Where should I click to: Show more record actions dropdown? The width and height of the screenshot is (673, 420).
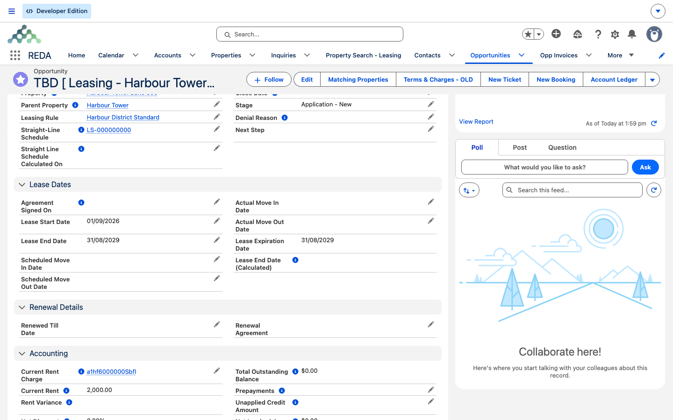(652, 79)
